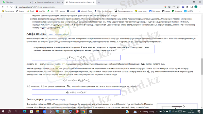Open Chrome's three-dot menu
Image resolution: width=203 pixels, height=114 pixels.
[200, 7]
